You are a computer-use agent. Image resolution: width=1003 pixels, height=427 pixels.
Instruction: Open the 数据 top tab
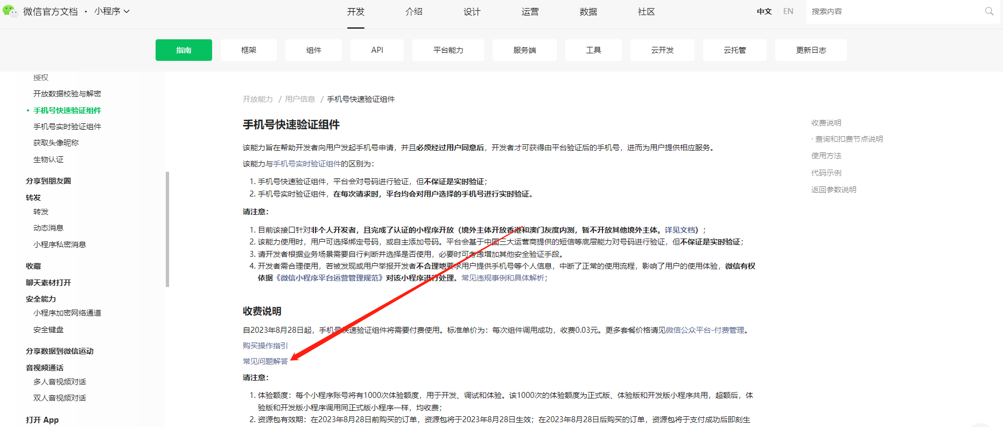[588, 12]
